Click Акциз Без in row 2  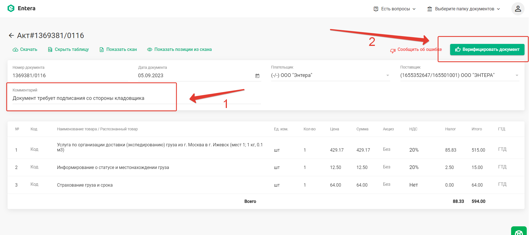(x=387, y=167)
